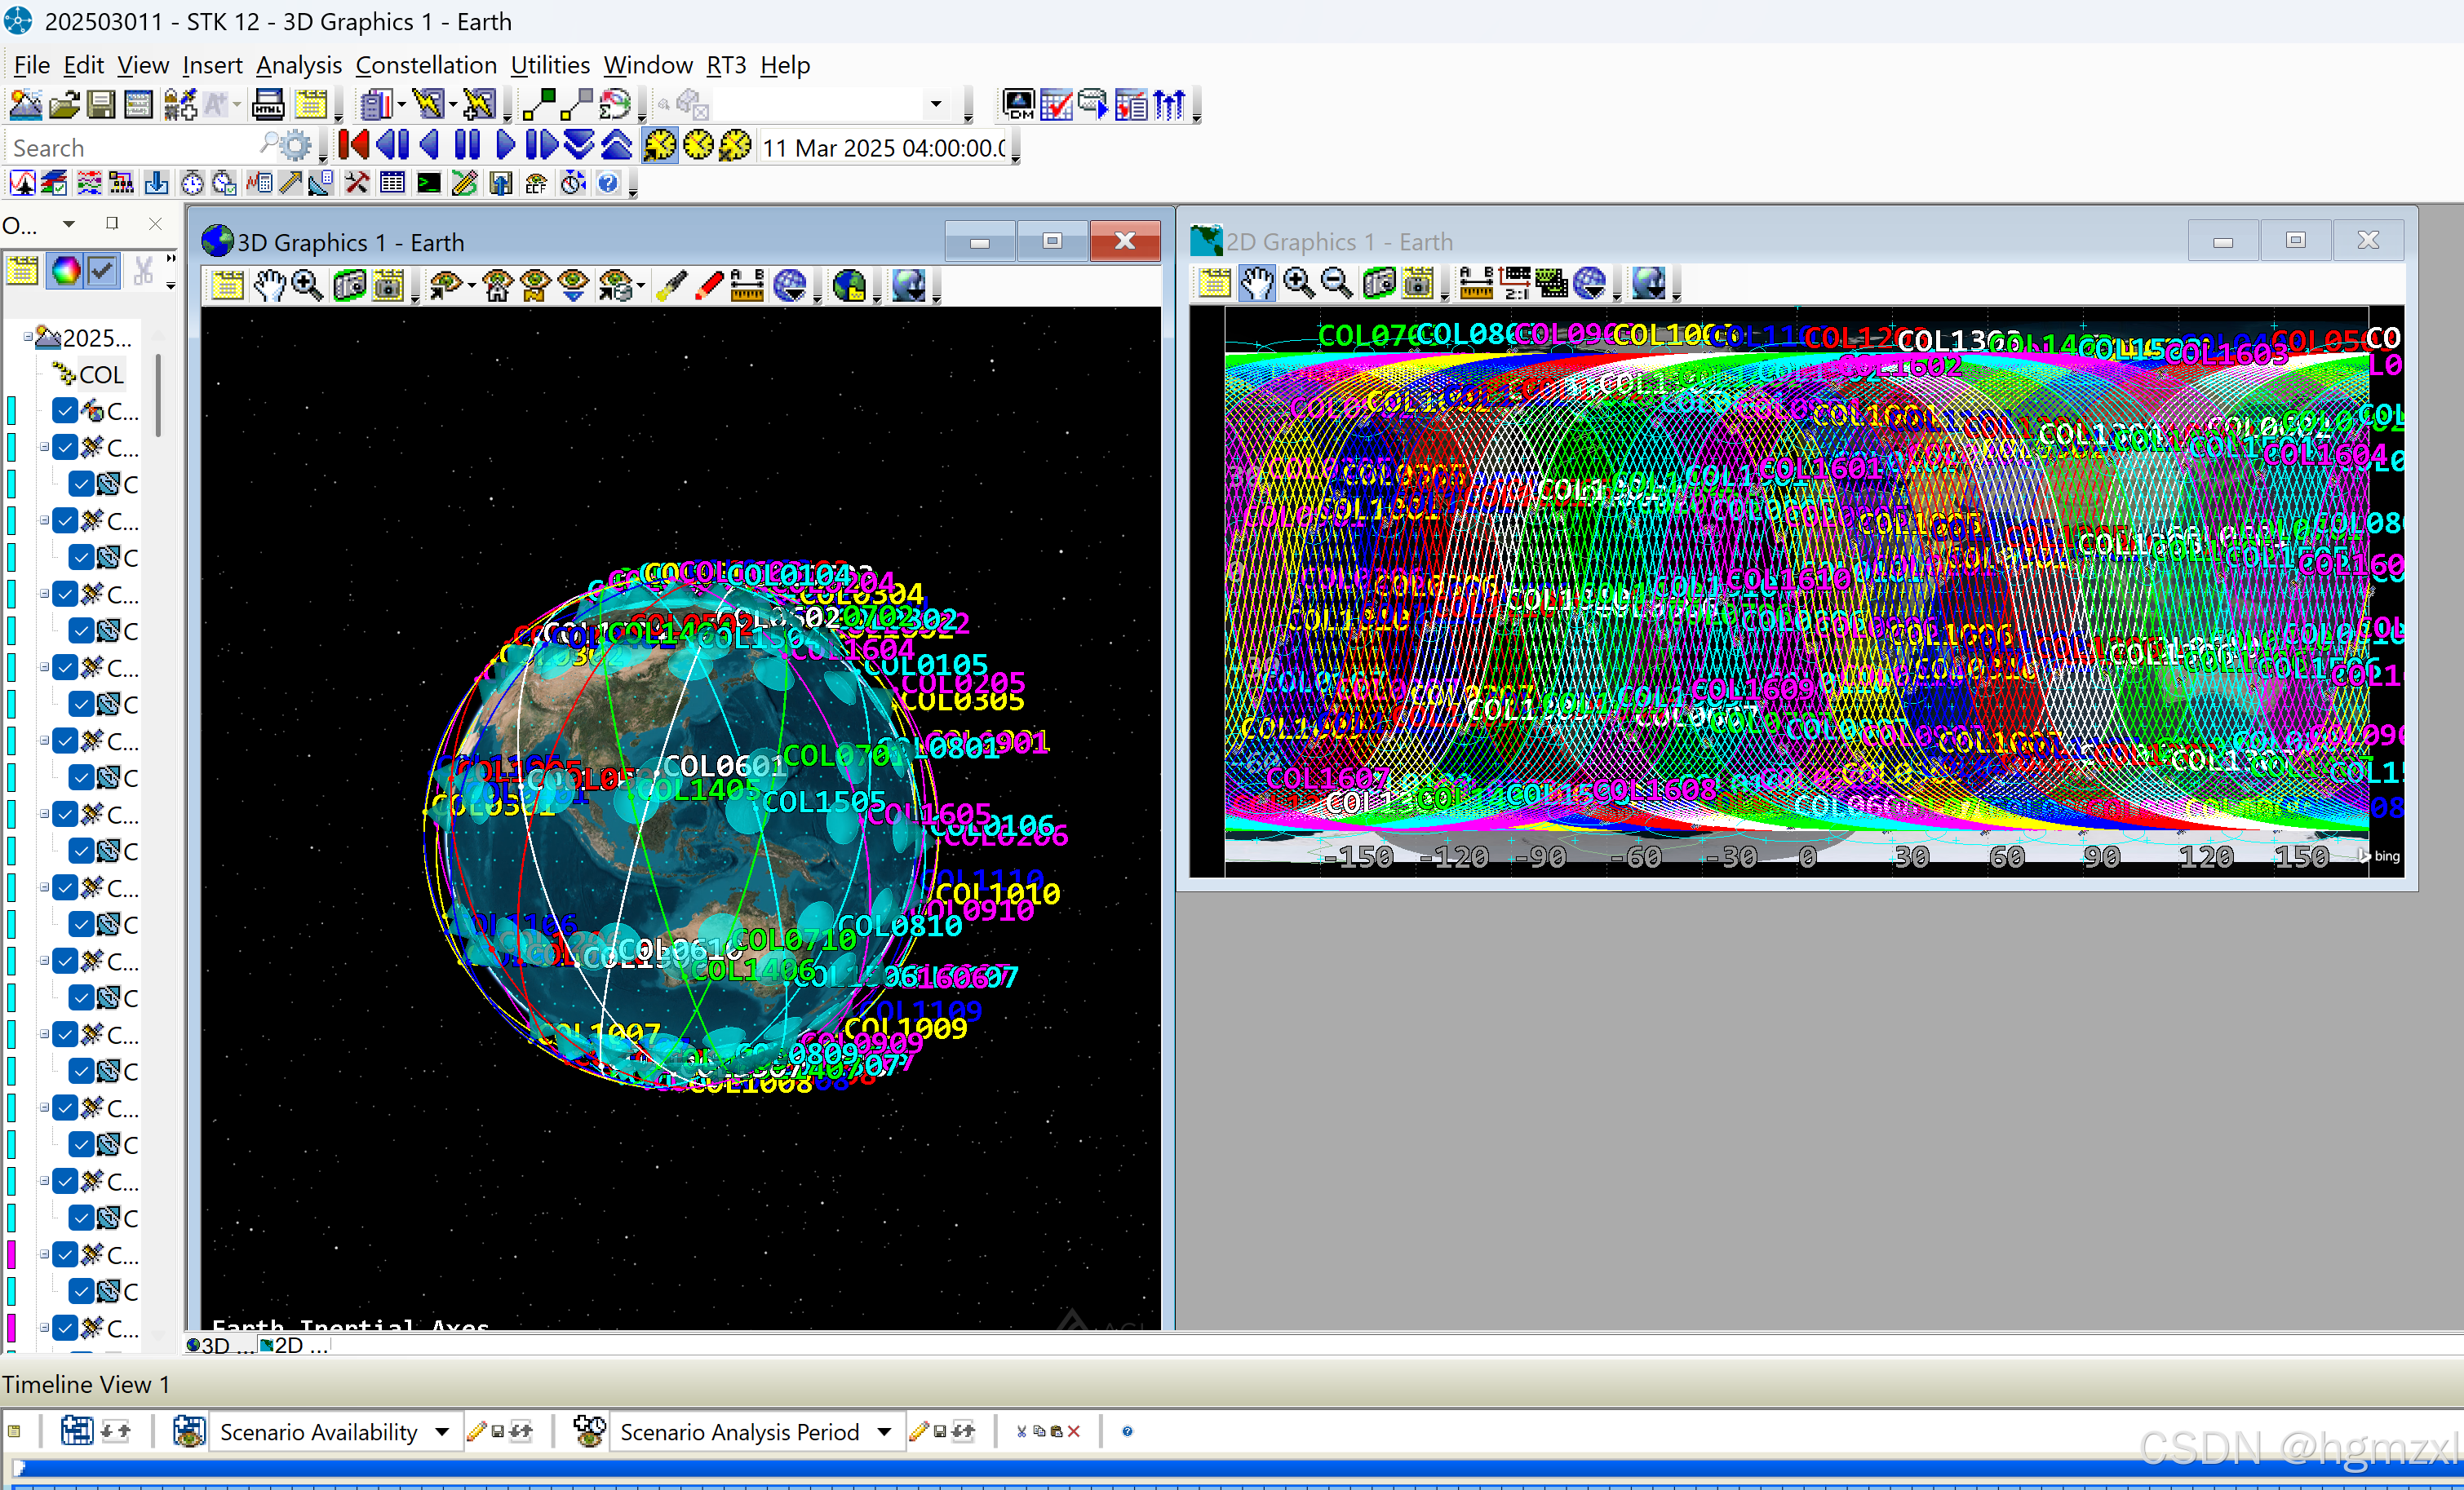2464x1490 pixels.
Task: Open the Analysis menu
Action: click(298, 65)
